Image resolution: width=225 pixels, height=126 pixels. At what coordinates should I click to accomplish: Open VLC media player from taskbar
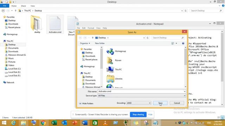pos(105,123)
